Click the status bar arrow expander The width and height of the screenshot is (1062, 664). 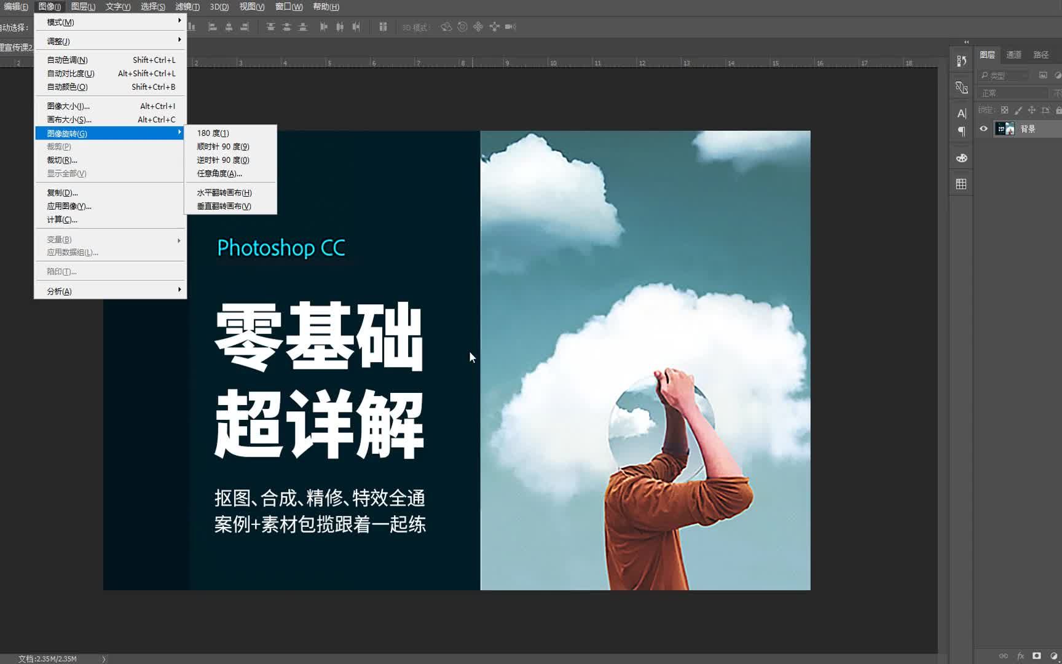(x=104, y=658)
